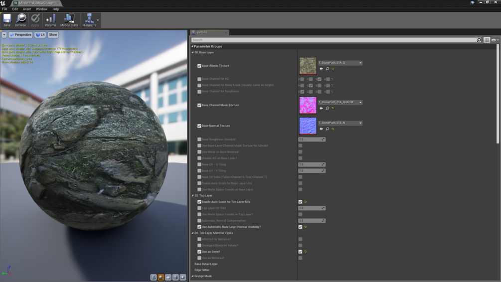
Task: Click Perspective viewport mode button
Action: click(20, 34)
